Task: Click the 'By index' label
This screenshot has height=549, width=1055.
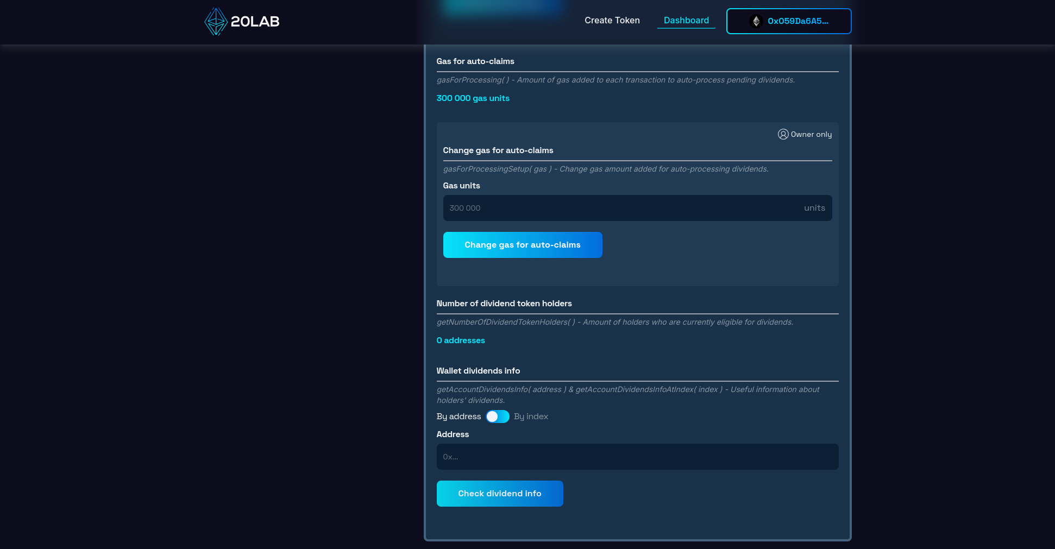Action: [x=531, y=417]
